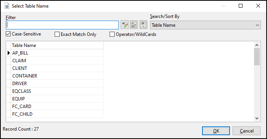Click the scroll up arrow of list
This screenshot has height=139, width=267.
(x=257, y=45)
